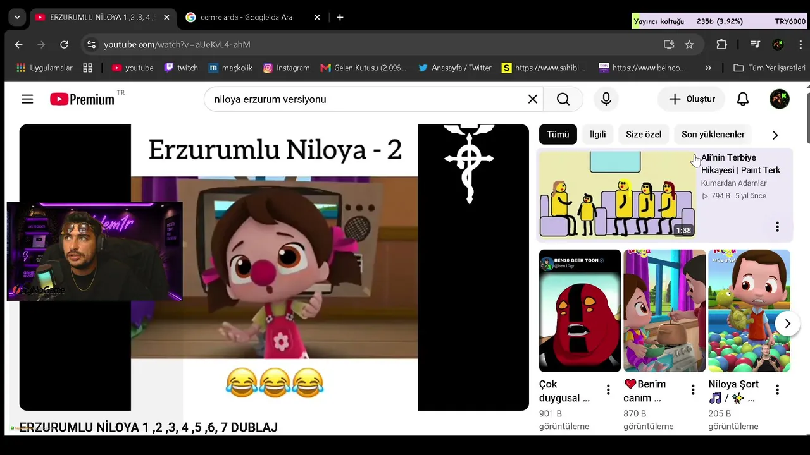Close the ERZURUMLU NİLOYA tab
The image size is (810, 455).
166,18
